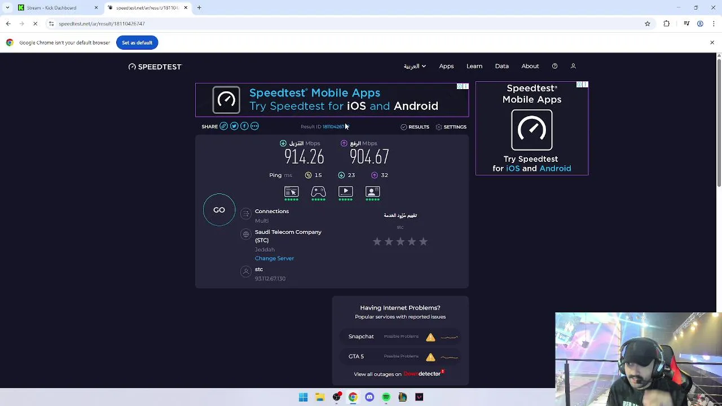Start a new test with GO
This screenshot has height=406, width=722.
[x=219, y=210]
